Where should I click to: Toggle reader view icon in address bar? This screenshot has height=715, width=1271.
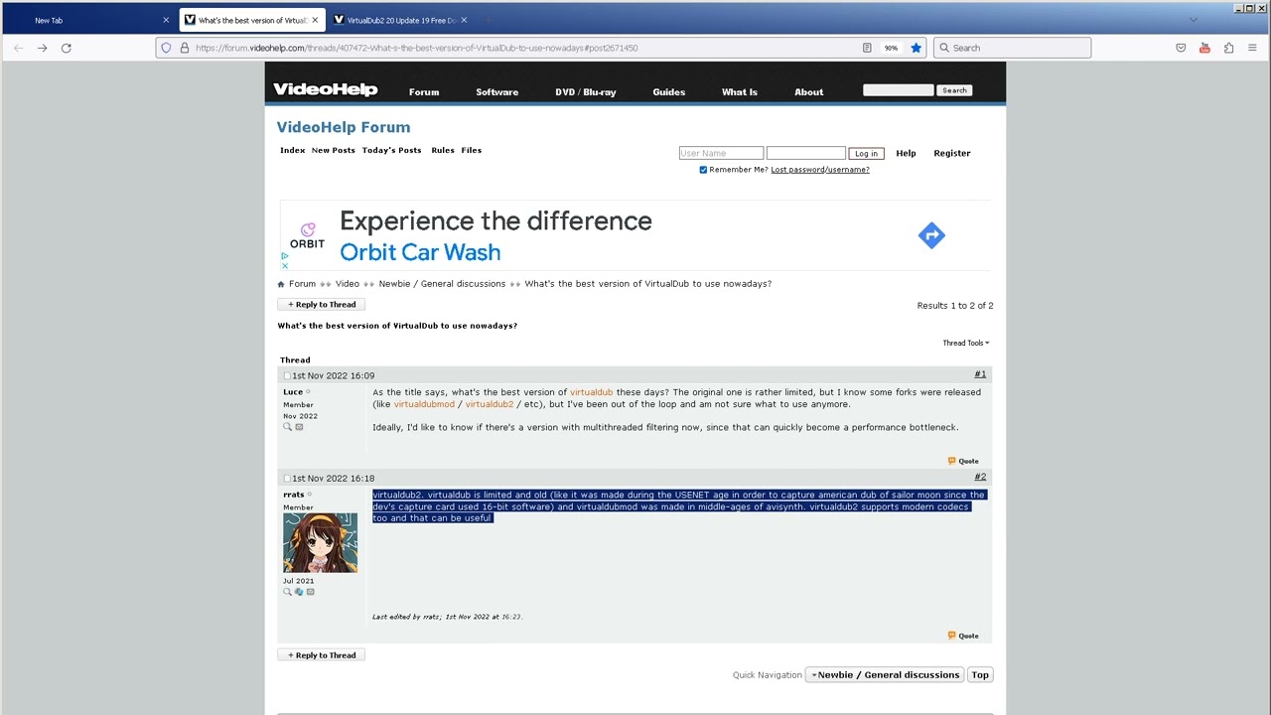(x=867, y=48)
